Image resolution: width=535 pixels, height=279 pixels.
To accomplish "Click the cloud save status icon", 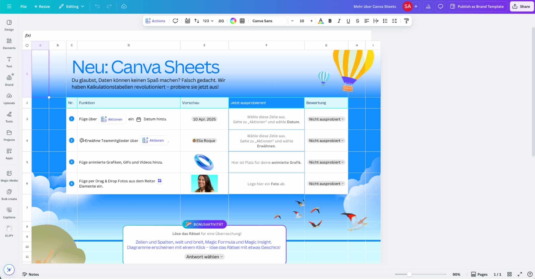I will (124, 6).
